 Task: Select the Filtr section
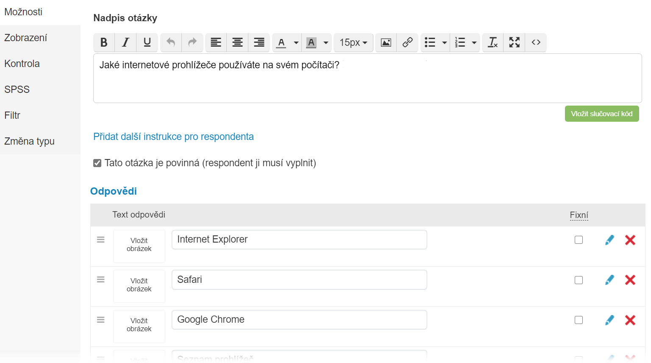tap(40, 115)
